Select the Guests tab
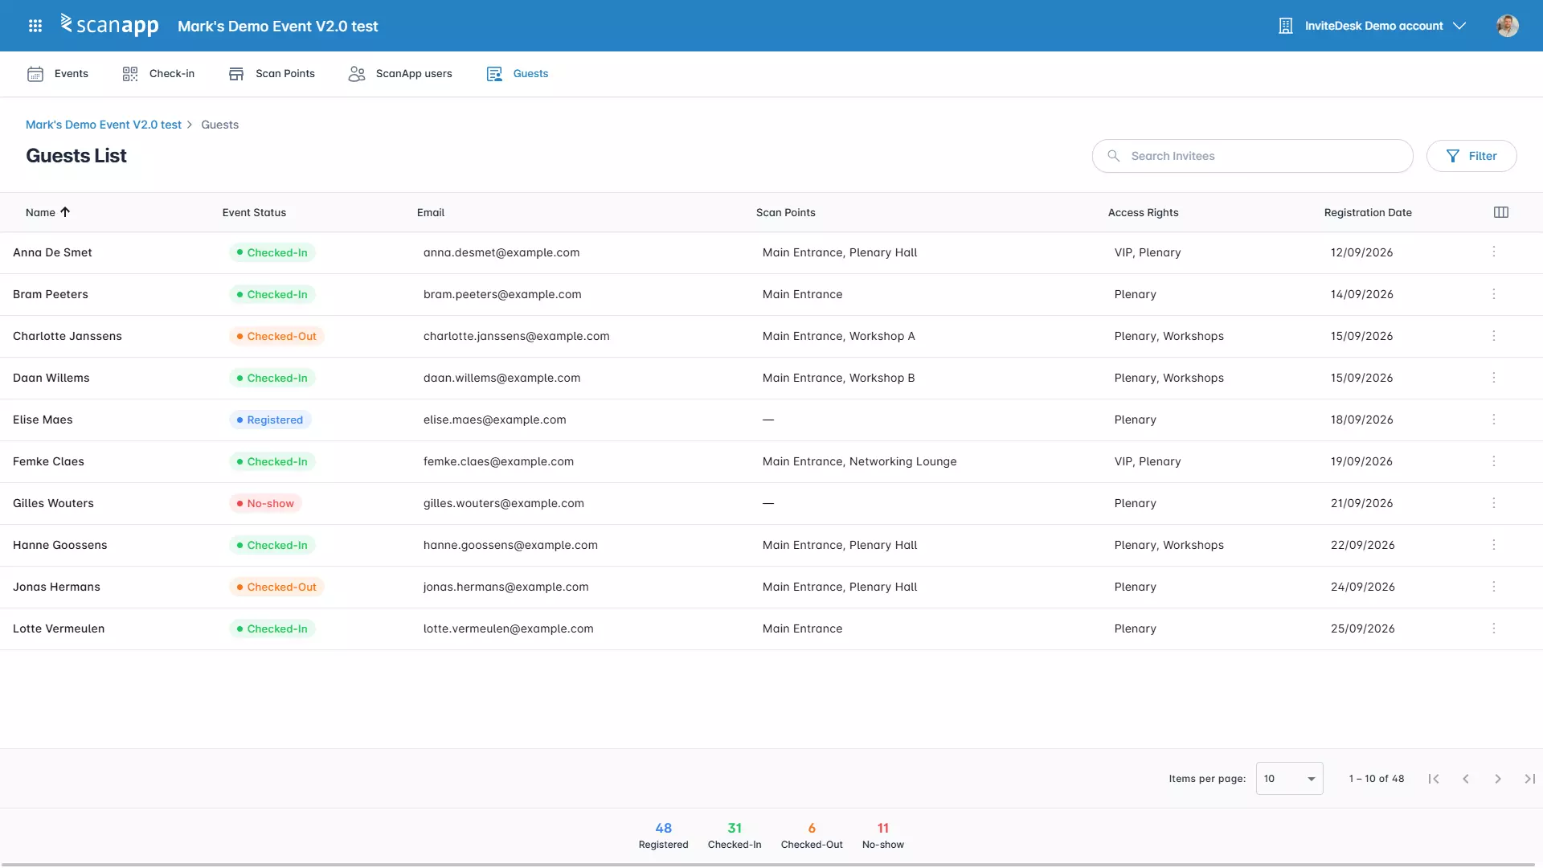Image resolution: width=1543 pixels, height=868 pixels. pyautogui.click(x=518, y=74)
